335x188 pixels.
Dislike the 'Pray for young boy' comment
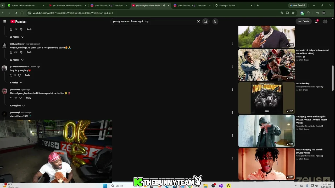tap(19, 75)
